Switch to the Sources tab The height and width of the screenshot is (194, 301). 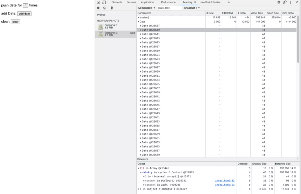pyautogui.click(x=131, y=2)
